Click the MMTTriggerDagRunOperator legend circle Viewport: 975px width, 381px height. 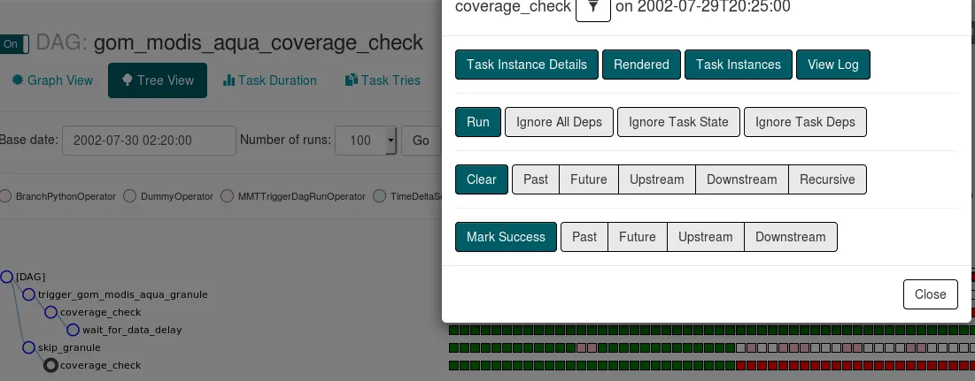point(227,196)
